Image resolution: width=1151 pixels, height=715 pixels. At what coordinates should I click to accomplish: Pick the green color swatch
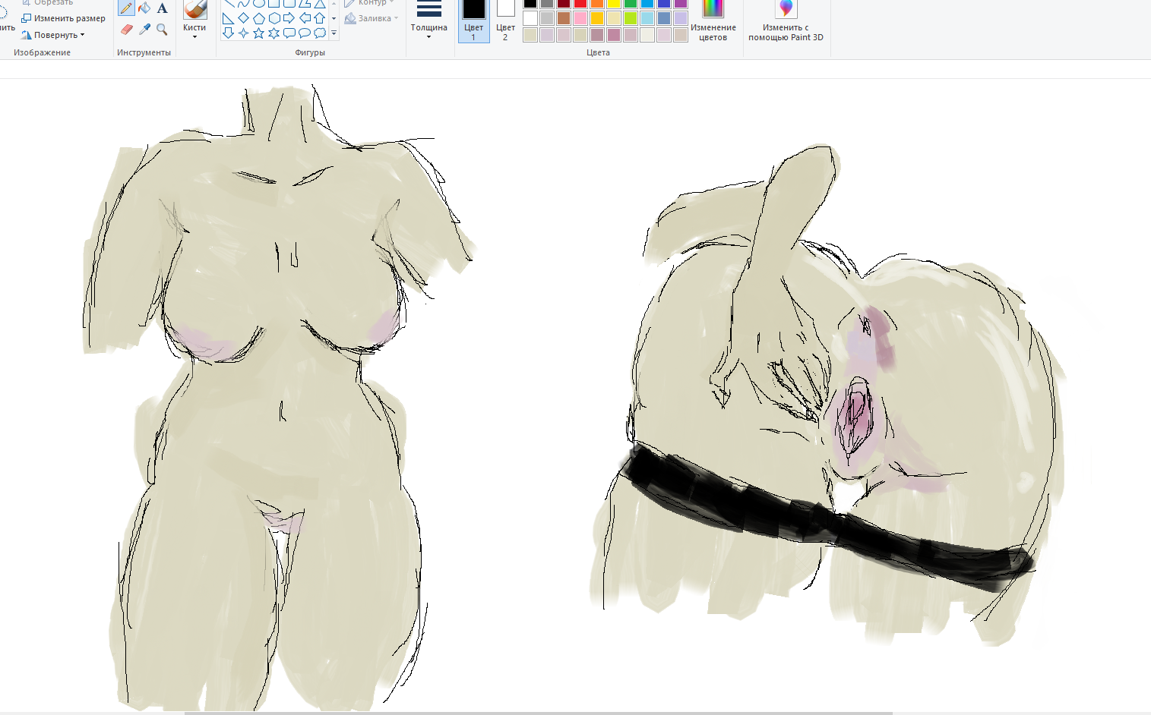point(631,4)
